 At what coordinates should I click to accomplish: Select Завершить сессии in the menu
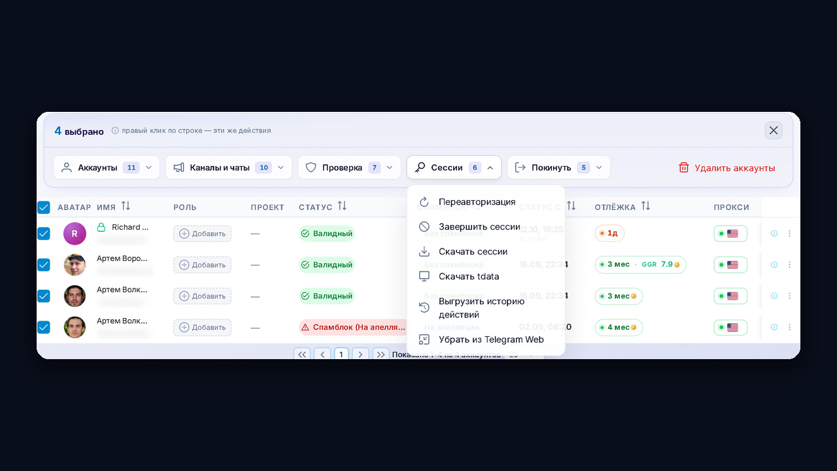point(486,227)
